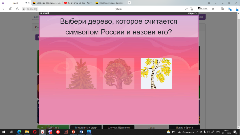Viewport: 240px width, 135px height.
Task: Choose the faded fir tree picture
Action: coord(81,74)
